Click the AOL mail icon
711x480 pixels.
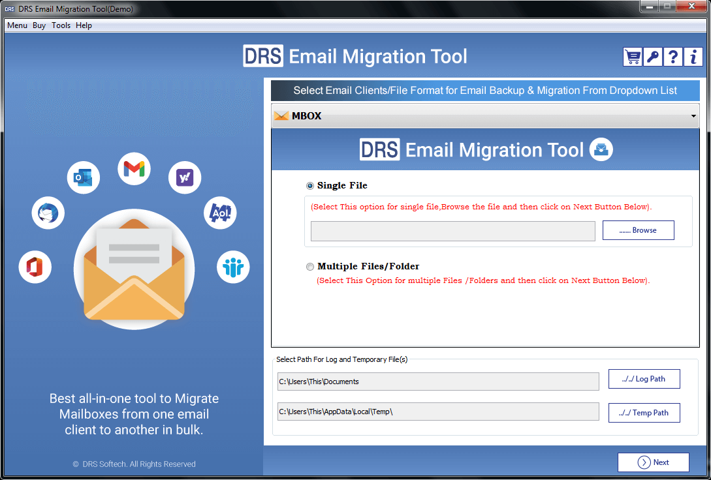point(220,213)
